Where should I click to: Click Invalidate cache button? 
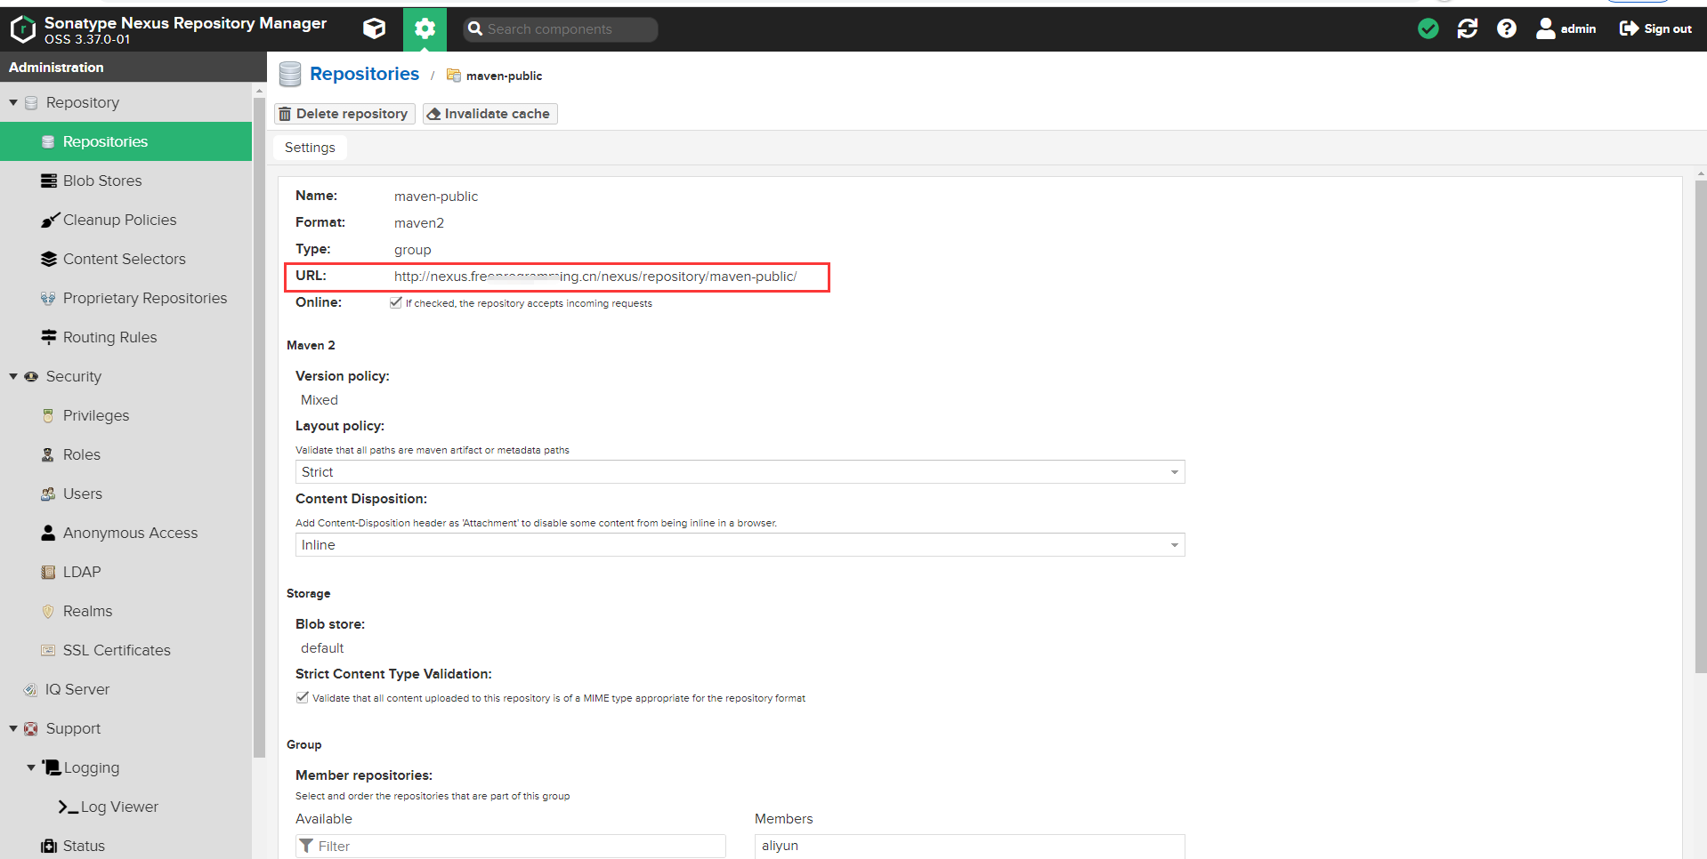tap(489, 114)
